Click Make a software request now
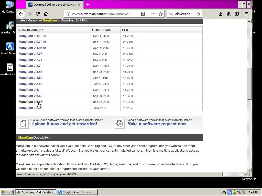 tap(157, 124)
